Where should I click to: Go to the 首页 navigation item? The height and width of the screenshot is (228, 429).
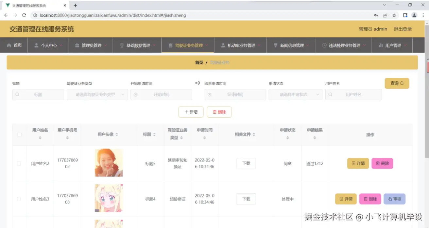pos(14,45)
